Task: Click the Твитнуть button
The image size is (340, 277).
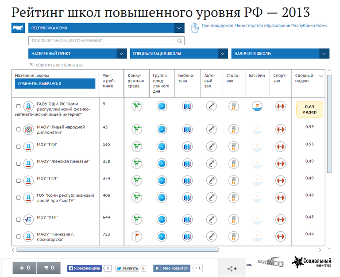Action: [127, 268]
